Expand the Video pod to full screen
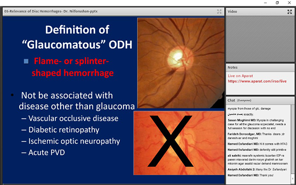Viewport: 296px width, 185px height. point(290,12)
